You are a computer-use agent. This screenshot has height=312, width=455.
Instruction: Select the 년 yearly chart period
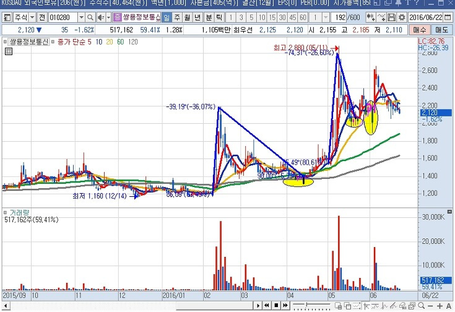click(197, 18)
